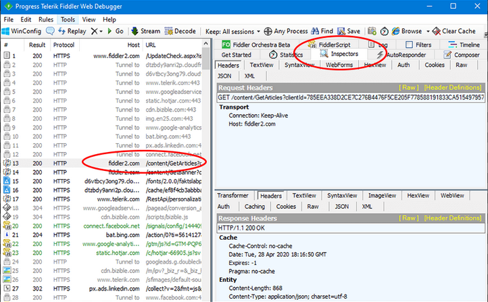Select session 17 www.telerik.com RestApi row
This screenshot has width=488, height=302.
[x=102, y=199]
